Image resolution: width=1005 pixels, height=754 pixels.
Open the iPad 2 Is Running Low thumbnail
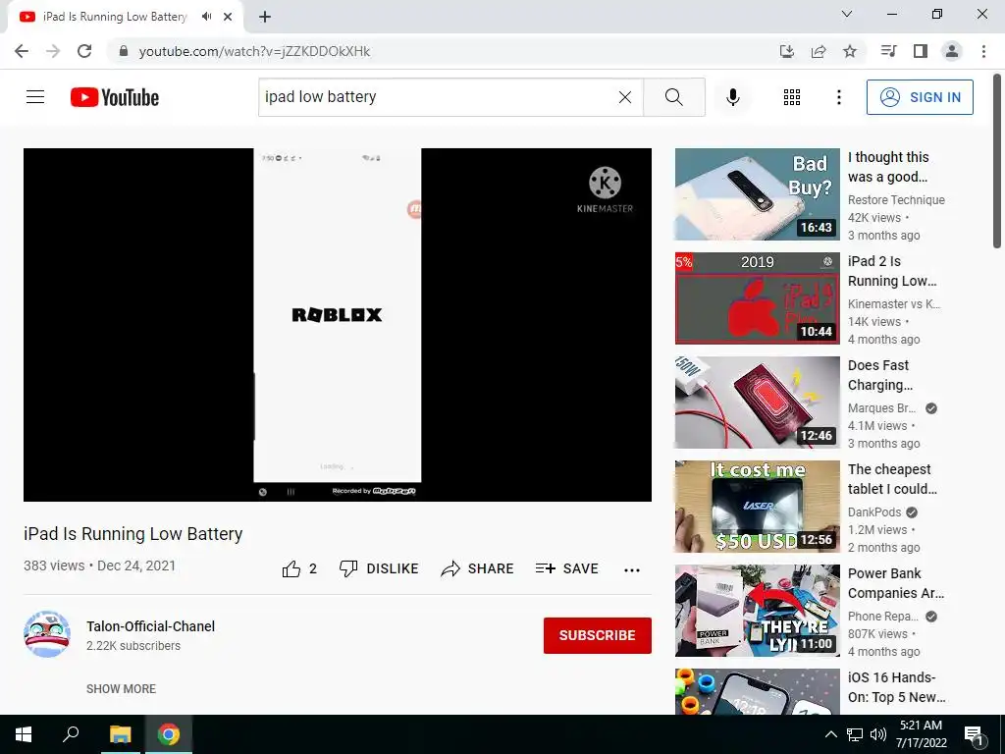(757, 298)
